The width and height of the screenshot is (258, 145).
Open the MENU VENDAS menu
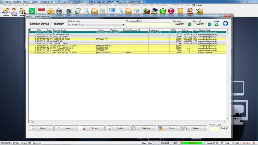(104, 5)
